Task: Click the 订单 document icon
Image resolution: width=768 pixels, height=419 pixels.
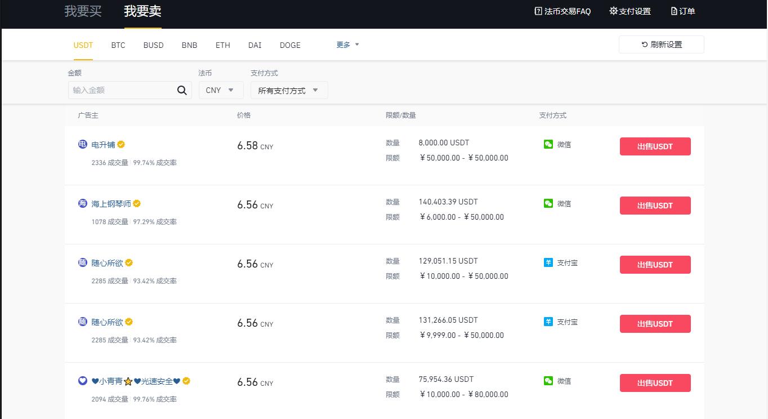Action: pos(674,11)
